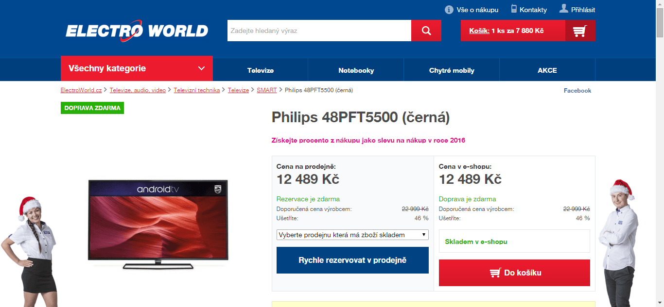The width and height of the screenshot is (664, 307).
Task: Select the AKCE tab
Action: coord(547,70)
